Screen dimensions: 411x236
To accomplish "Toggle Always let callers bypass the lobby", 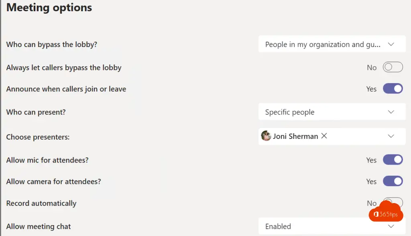I will point(393,67).
